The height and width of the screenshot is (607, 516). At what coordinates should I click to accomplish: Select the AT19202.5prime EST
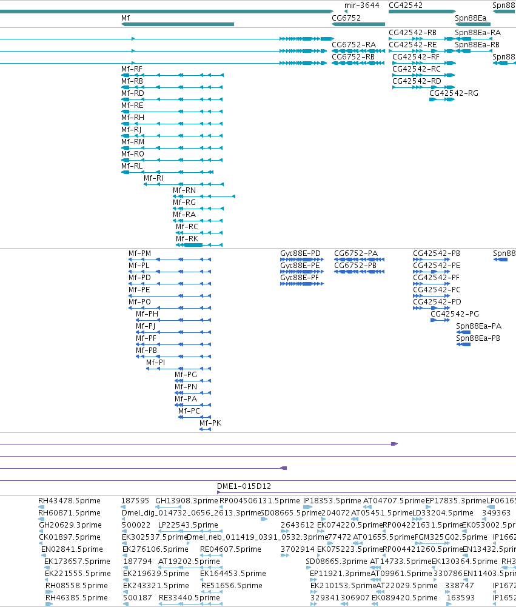190,568
